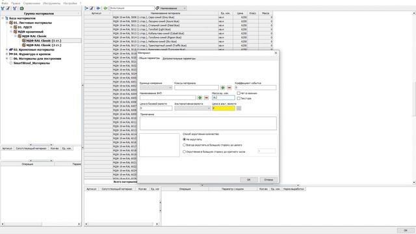Enable the Текстура checkbox
This screenshot has width=416, height=234.
click(239, 98)
